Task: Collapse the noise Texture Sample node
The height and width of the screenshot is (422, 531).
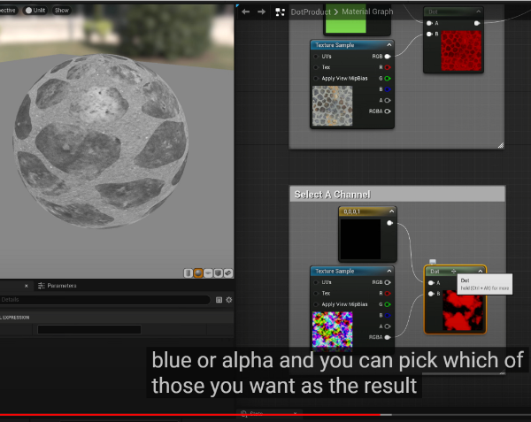Action: [389, 271]
